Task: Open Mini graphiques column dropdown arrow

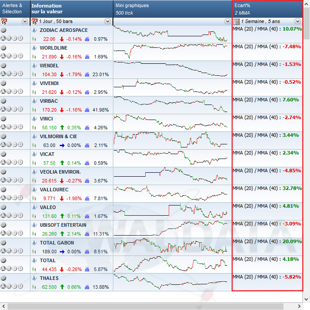Action: 228,21
